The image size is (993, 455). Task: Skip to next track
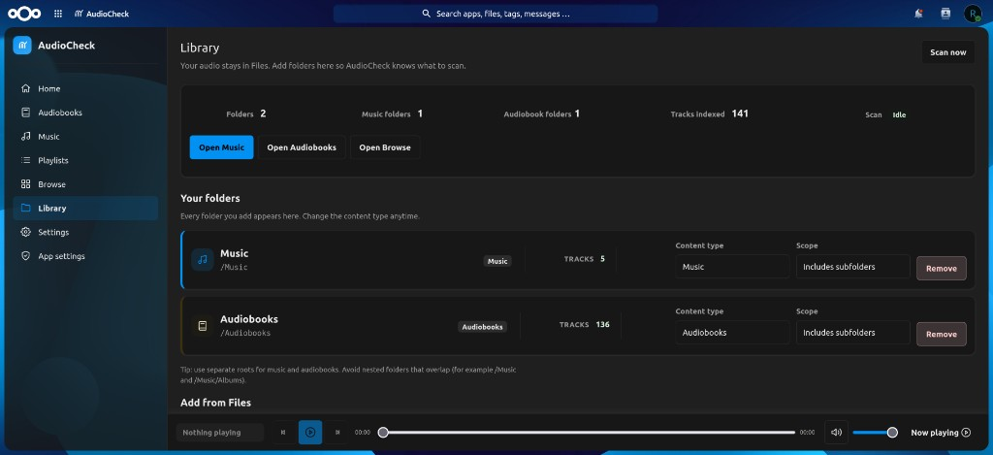337,433
